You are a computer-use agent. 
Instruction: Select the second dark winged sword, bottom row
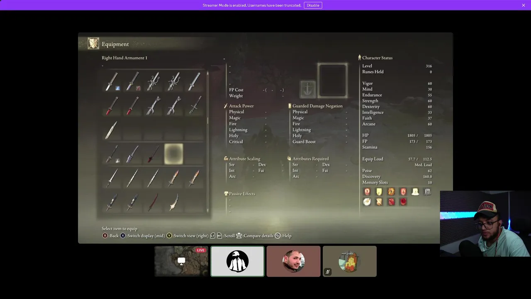click(x=133, y=203)
